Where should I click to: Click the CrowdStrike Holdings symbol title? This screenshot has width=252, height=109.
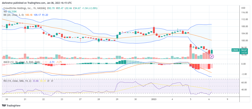point(22,8)
